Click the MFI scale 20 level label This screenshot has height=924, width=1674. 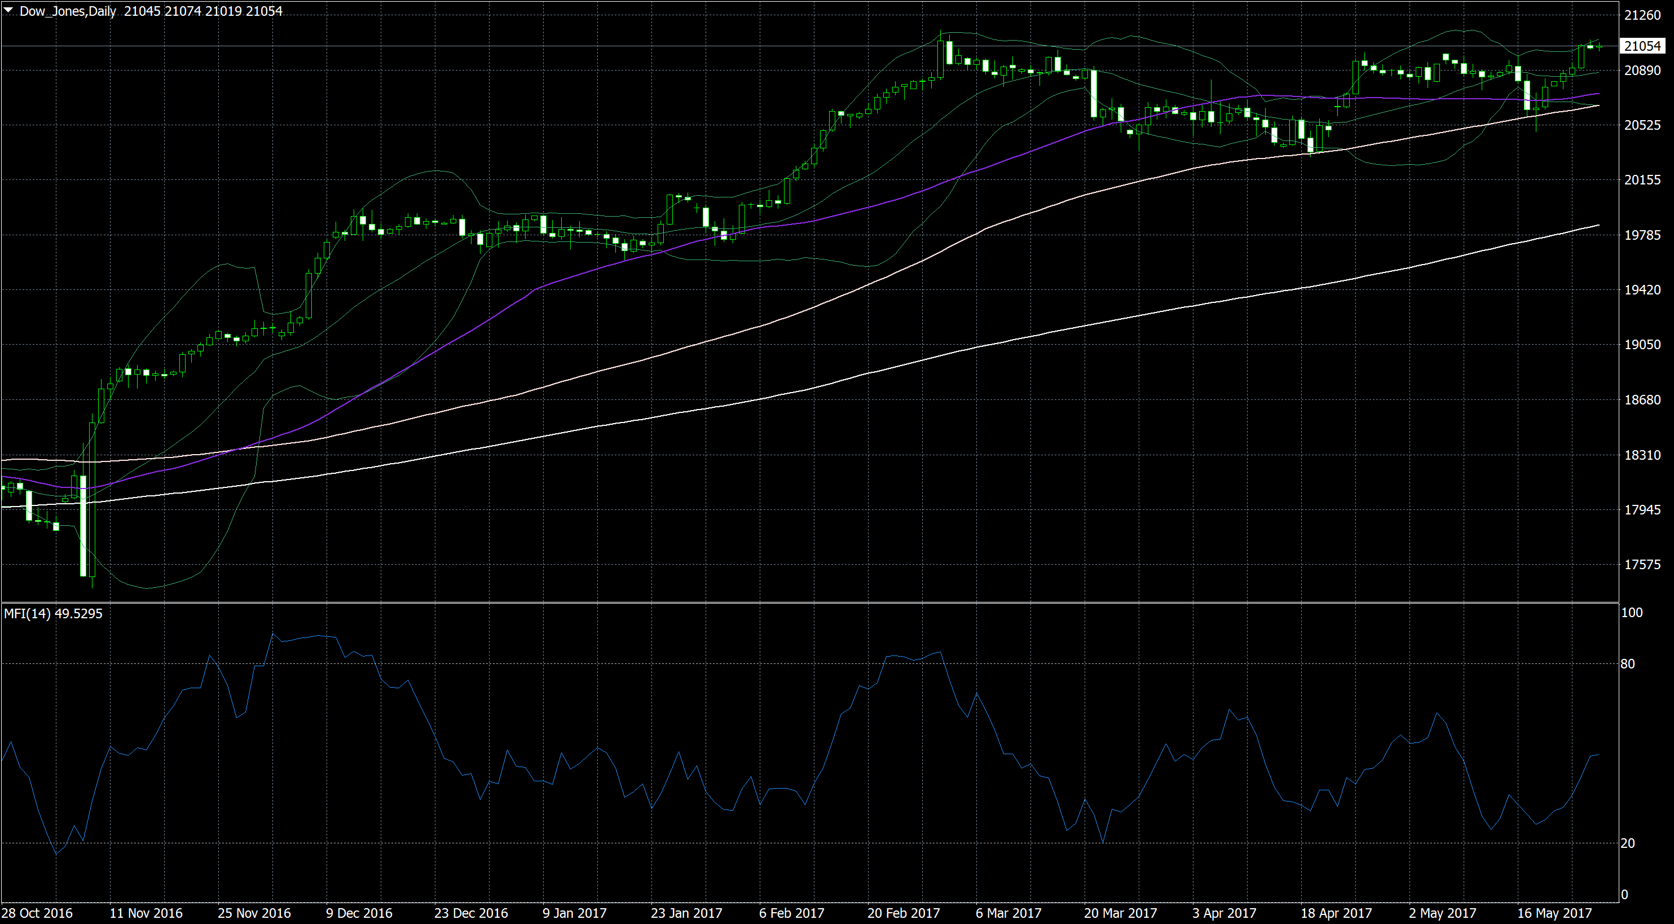(x=1628, y=843)
